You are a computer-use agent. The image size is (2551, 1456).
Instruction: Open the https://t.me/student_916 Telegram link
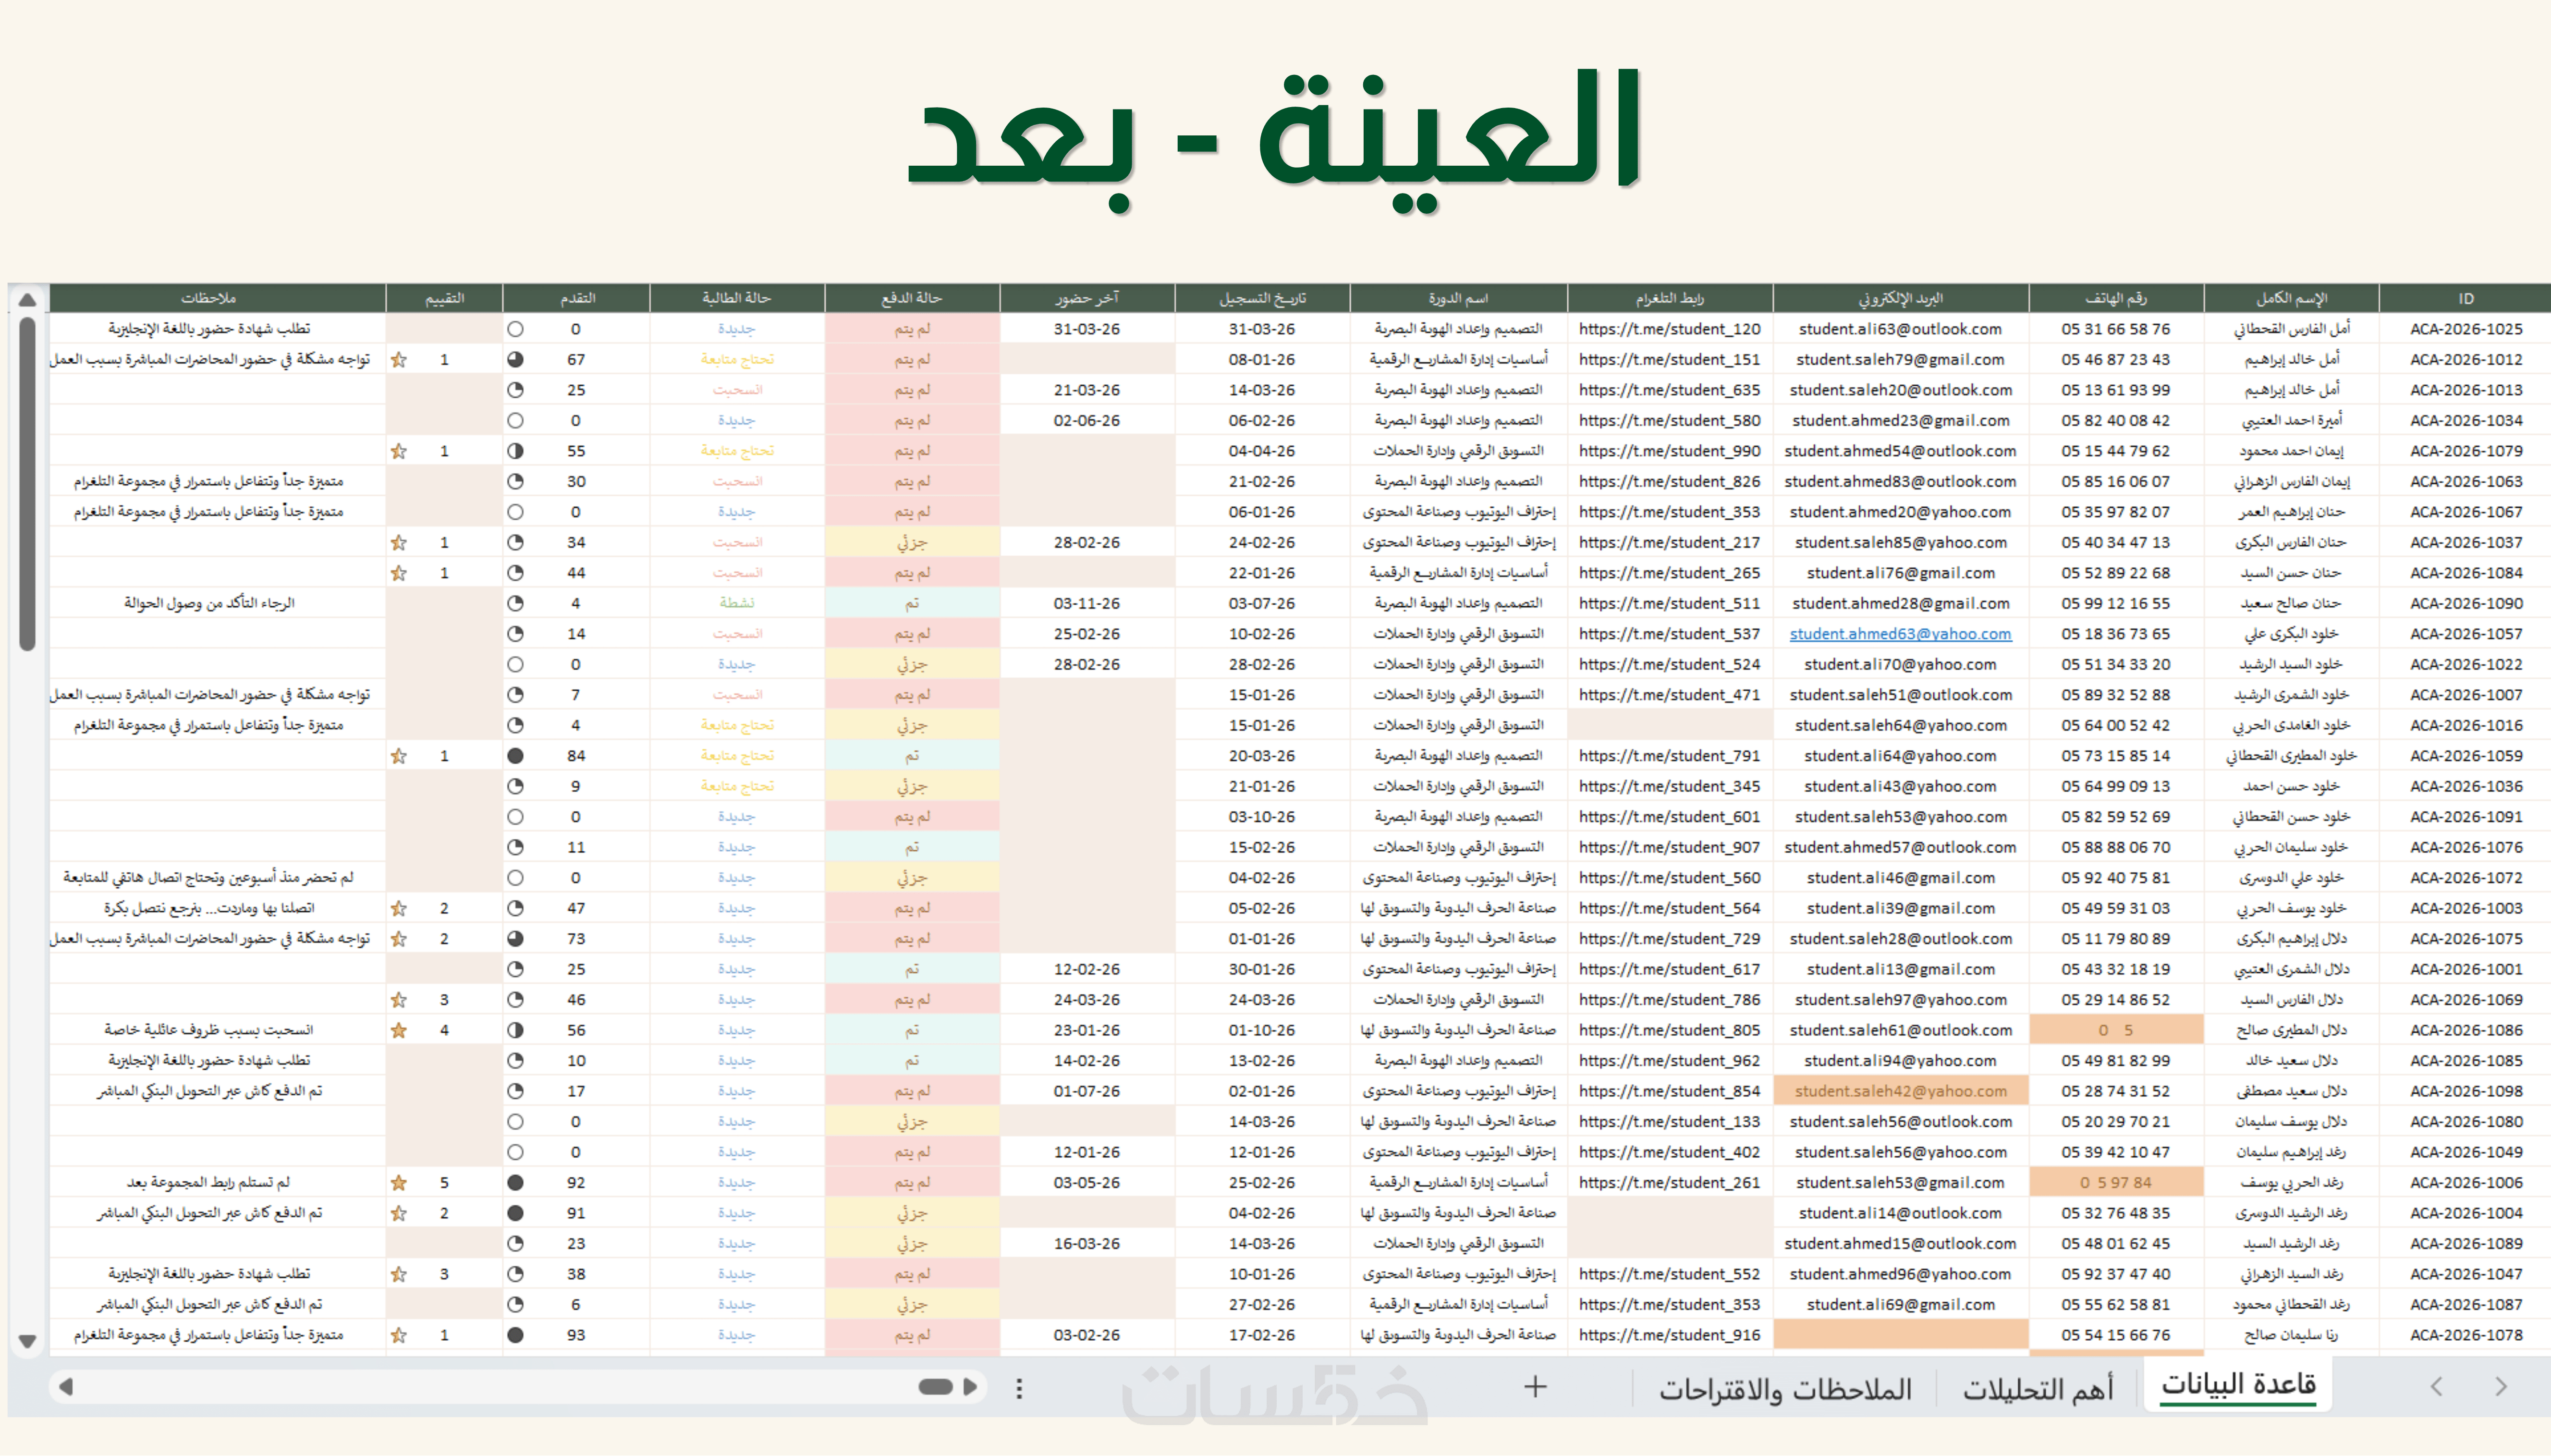[x=1669, y=1335]
